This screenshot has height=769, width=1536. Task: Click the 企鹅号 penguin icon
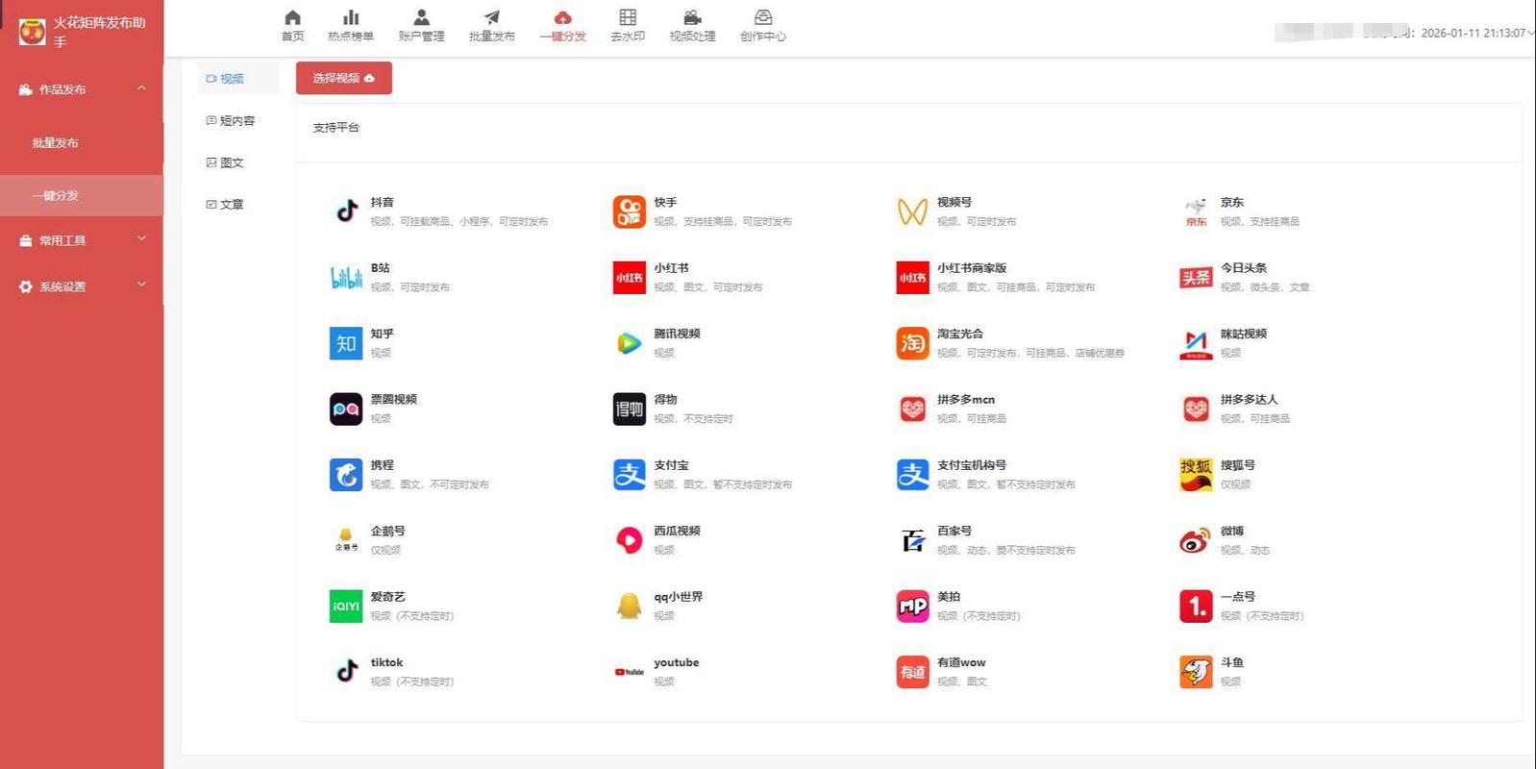click(346, 540)
